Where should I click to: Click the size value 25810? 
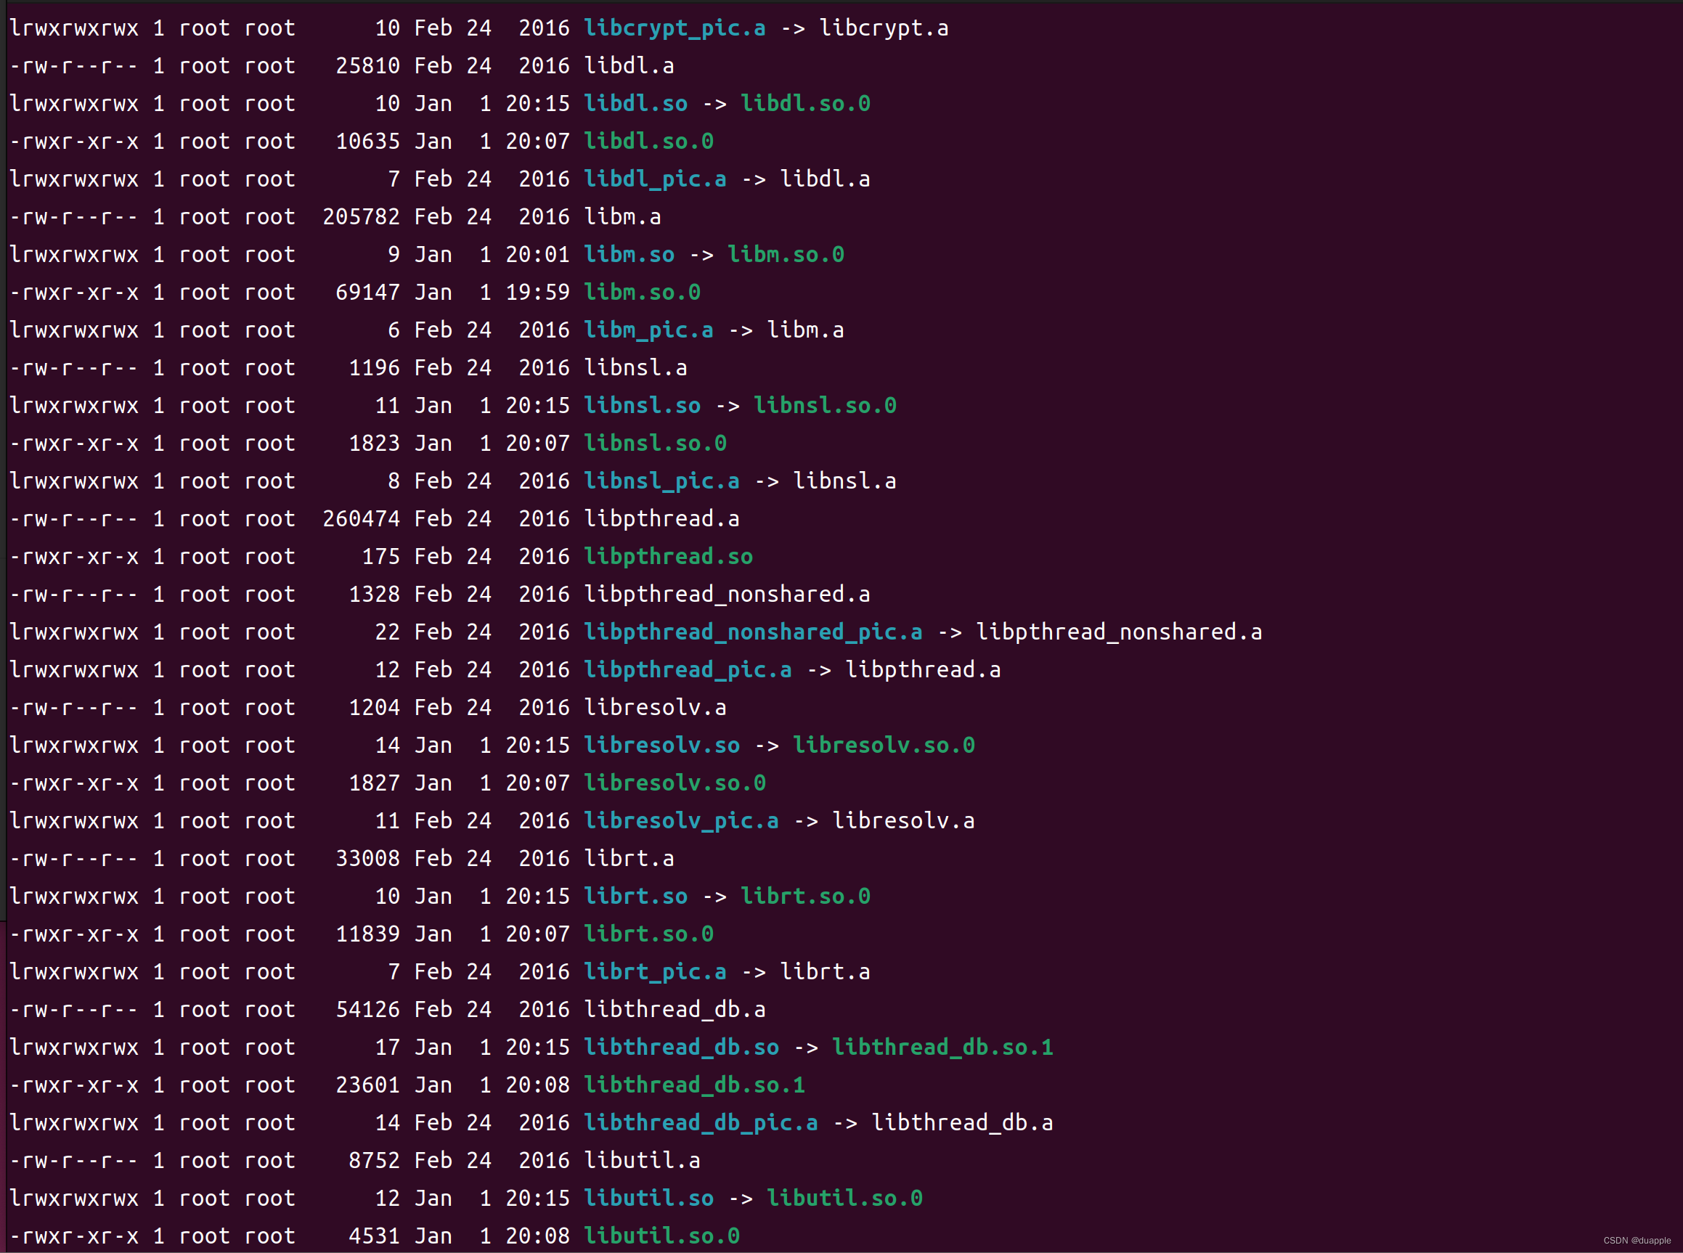tap(367, 66)
